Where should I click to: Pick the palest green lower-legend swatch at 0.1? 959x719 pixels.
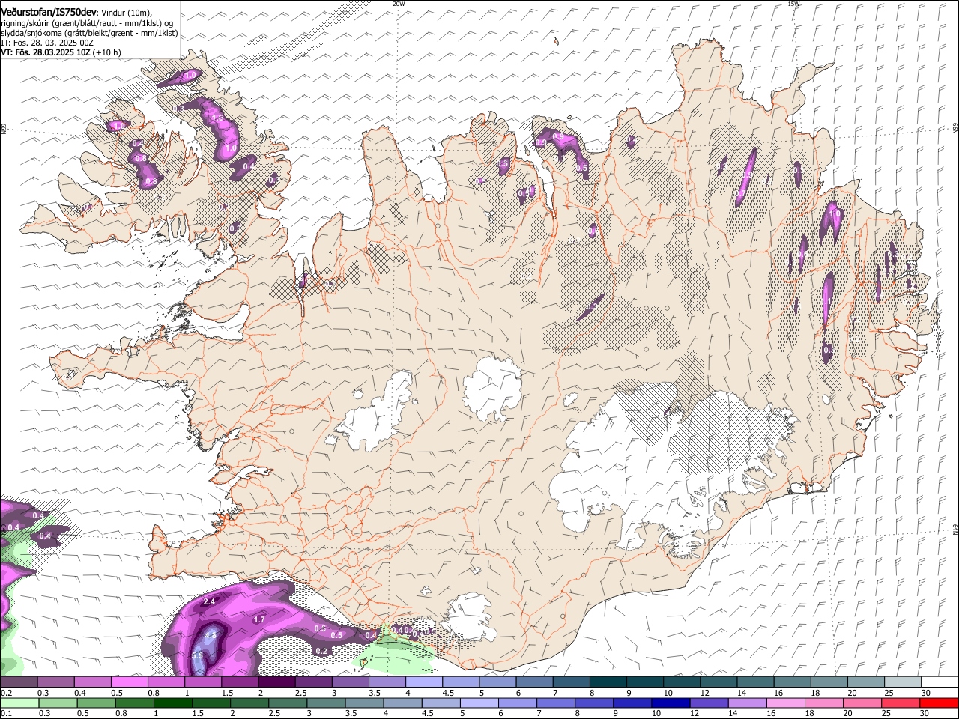[19, 703]
